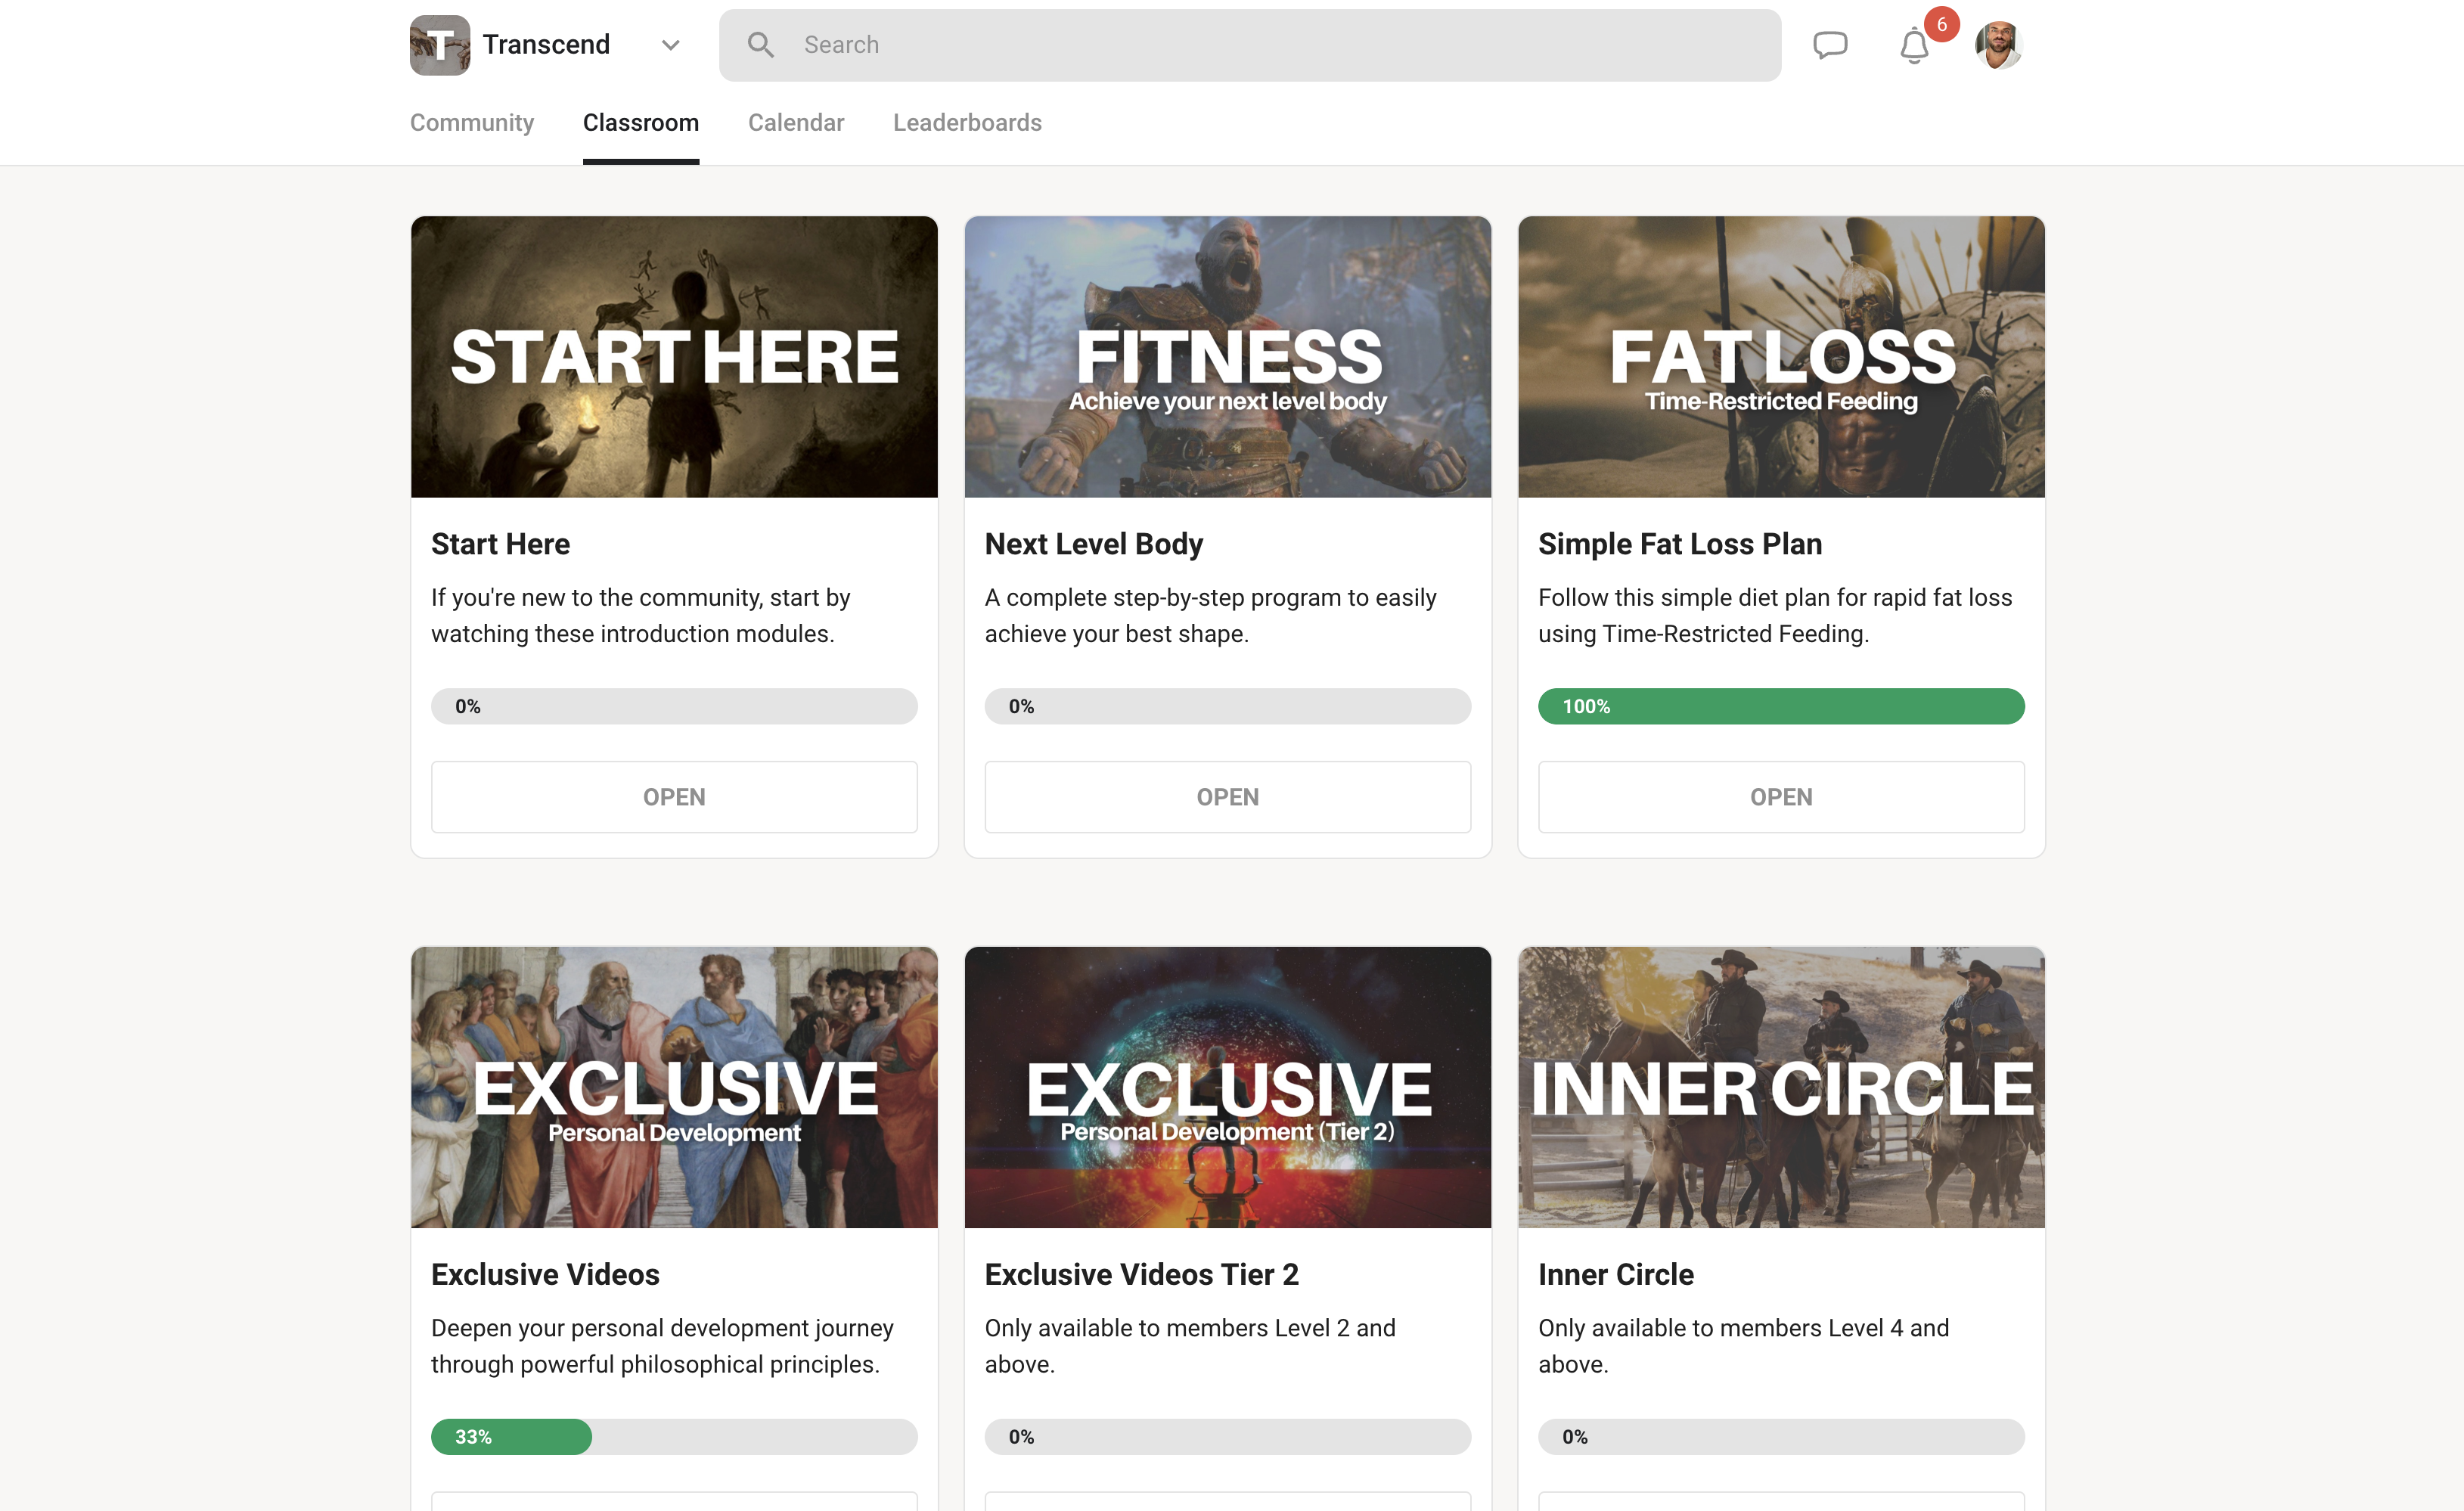Image resolution: width=2464 pixels, height=1511 pixels.
Task: Click the FITNESS course thumbnail
Action: 1228,357
